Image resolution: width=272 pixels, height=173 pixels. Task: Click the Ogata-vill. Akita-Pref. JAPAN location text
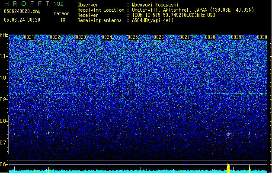(193, 10)
